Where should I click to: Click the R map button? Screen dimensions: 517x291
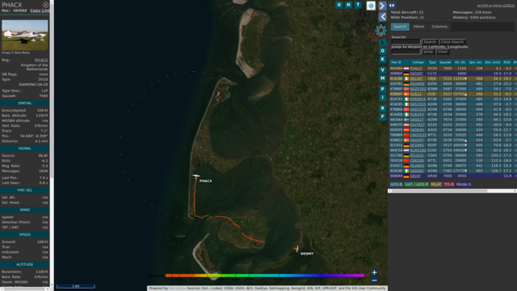(382, 108)
